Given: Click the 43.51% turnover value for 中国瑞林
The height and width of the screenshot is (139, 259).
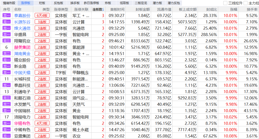Looking at the screenshot, I should coord(251,111).
